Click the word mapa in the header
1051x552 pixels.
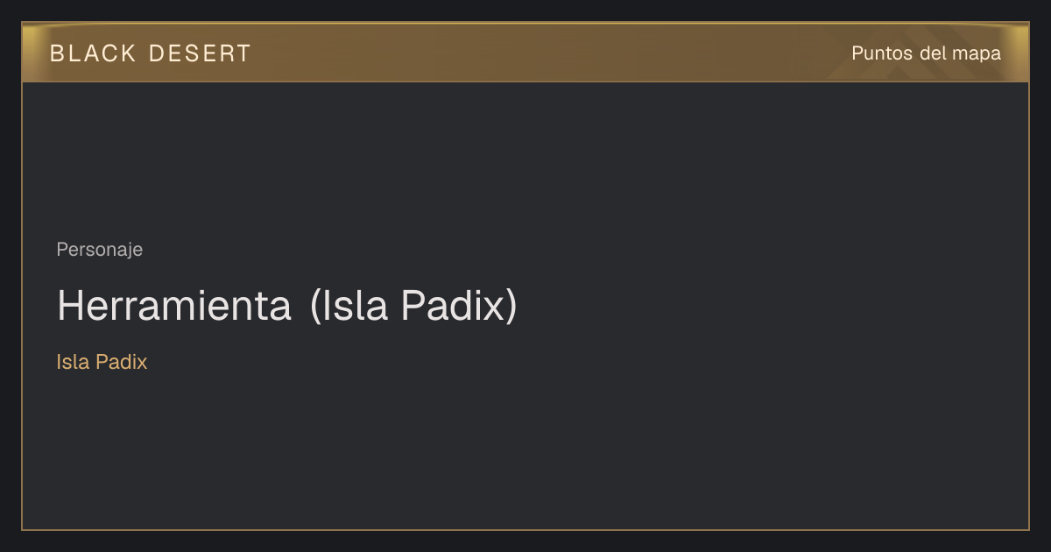point(977,54)
